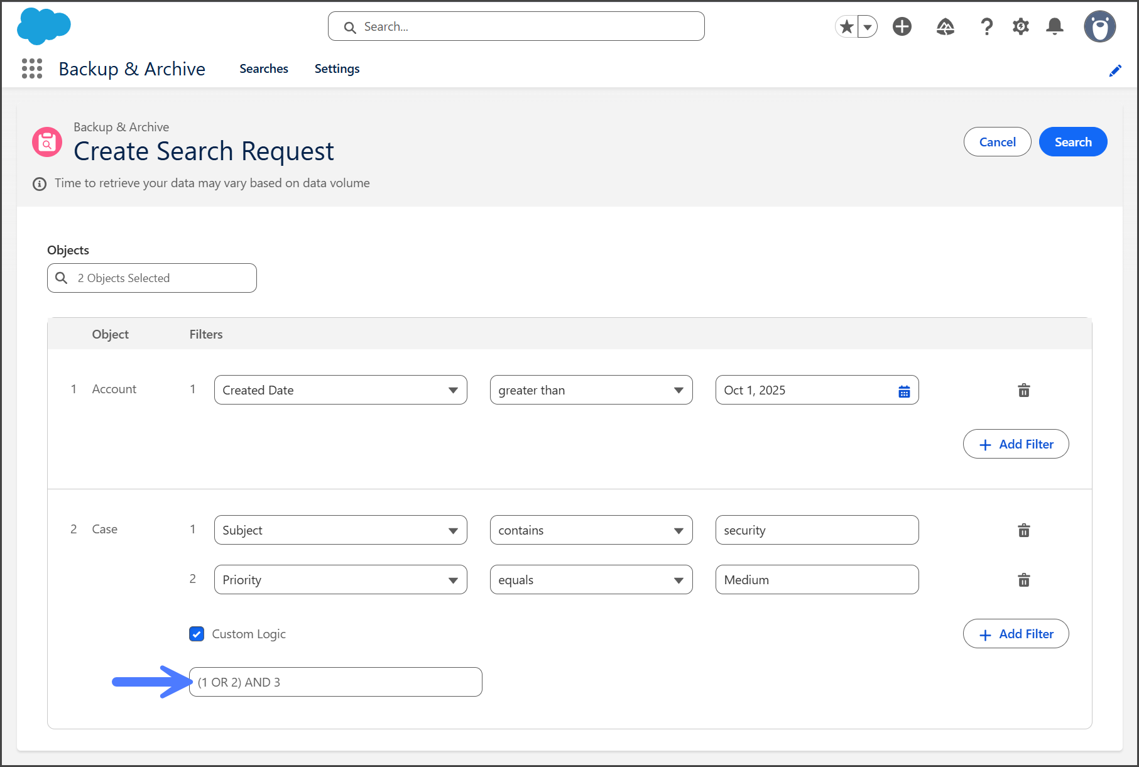Viewport: 1139px width, 767px height.
Task: Open the Trailhead guidance icon
Action: [x=946, y=26]
